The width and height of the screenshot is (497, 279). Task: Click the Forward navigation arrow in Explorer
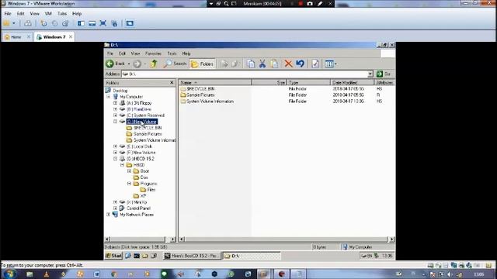pos(137,64)
